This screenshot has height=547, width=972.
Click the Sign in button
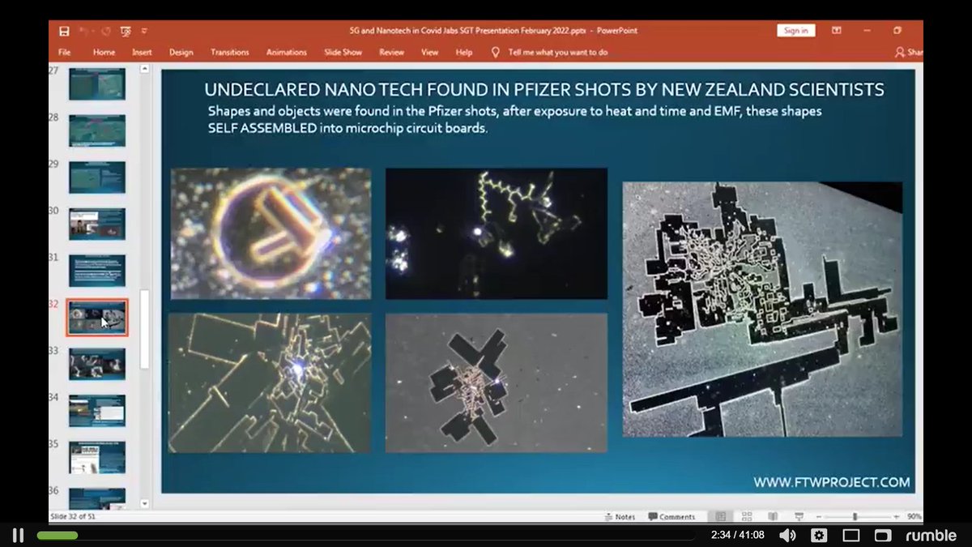pyautogui.click(x=795, y=29)
